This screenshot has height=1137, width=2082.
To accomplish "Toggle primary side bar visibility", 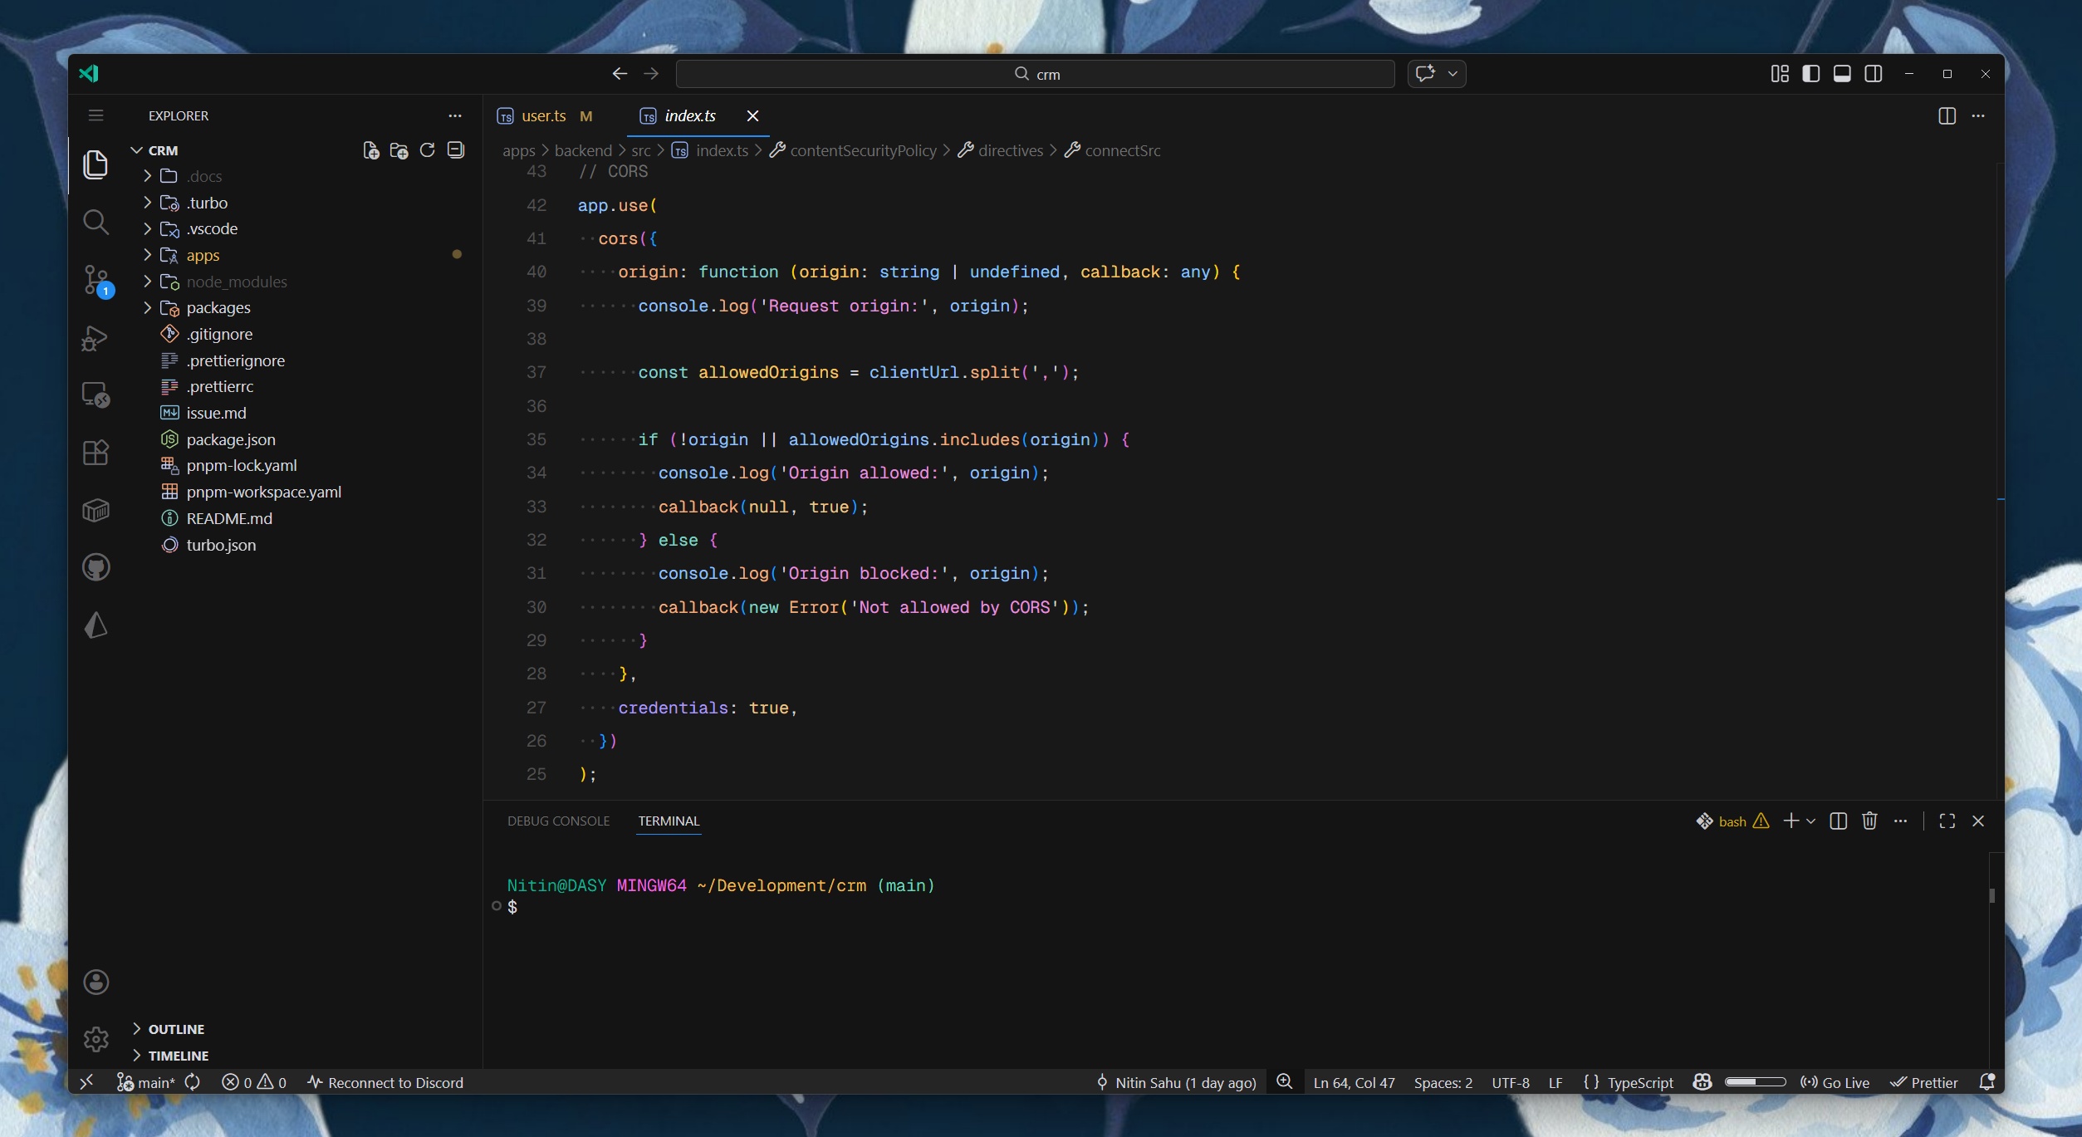I will point(1810,74).
